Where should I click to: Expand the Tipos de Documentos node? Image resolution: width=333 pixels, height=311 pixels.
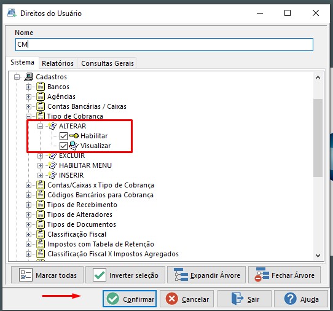[x=28, y=224]
